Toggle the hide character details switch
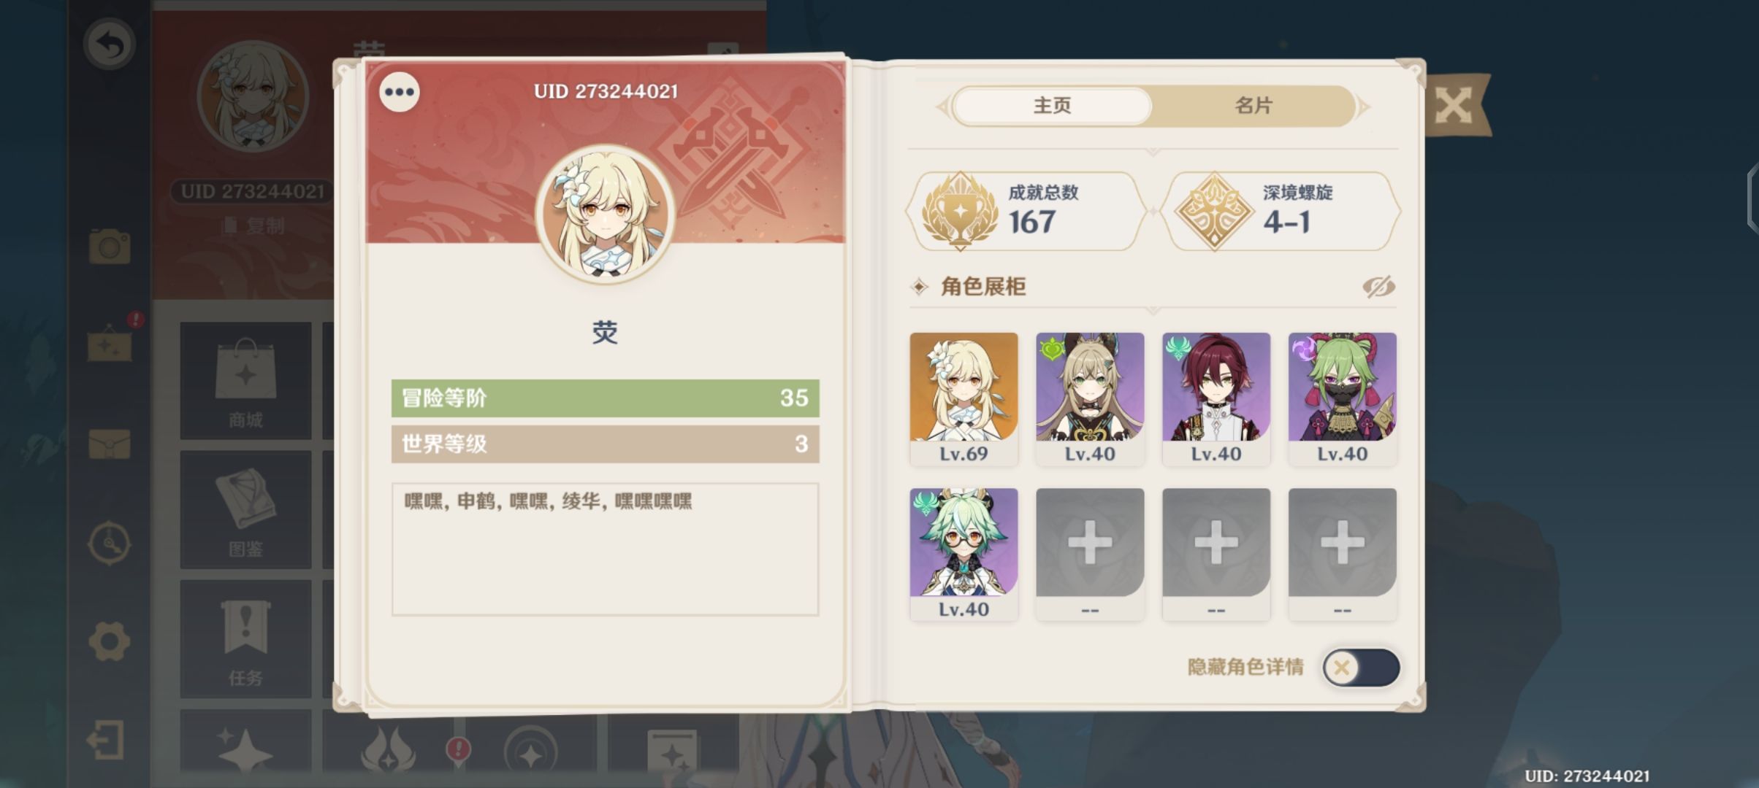 coord(1362,667)
